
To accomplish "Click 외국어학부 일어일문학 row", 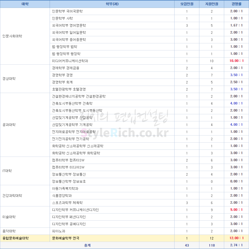I will click(x=149, y=32).
